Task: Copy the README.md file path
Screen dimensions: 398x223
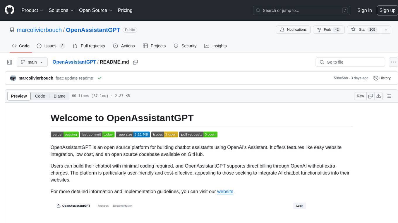Action: (135, 62)
